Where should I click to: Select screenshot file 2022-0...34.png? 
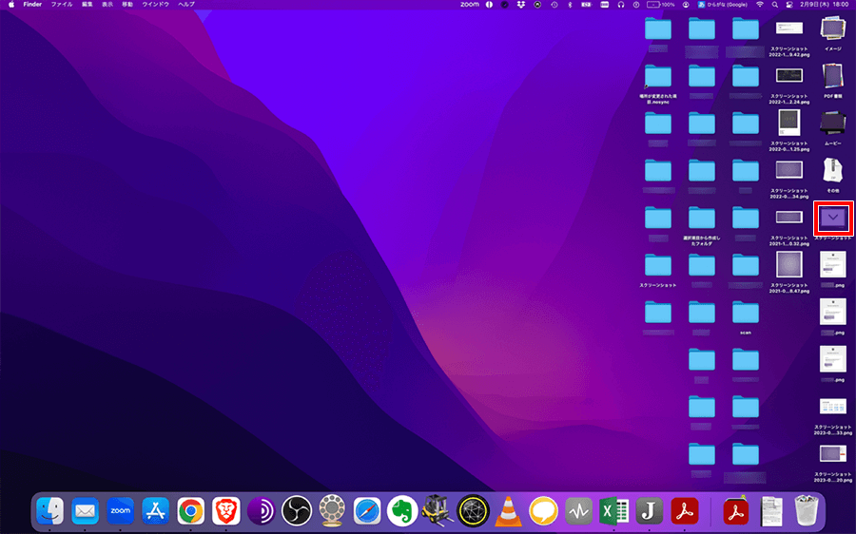(x=788, y=170)
